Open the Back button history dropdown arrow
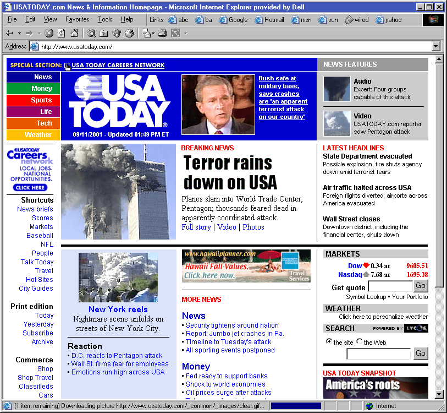The width and height of the screenshot is (447, 413). [19, 34]
